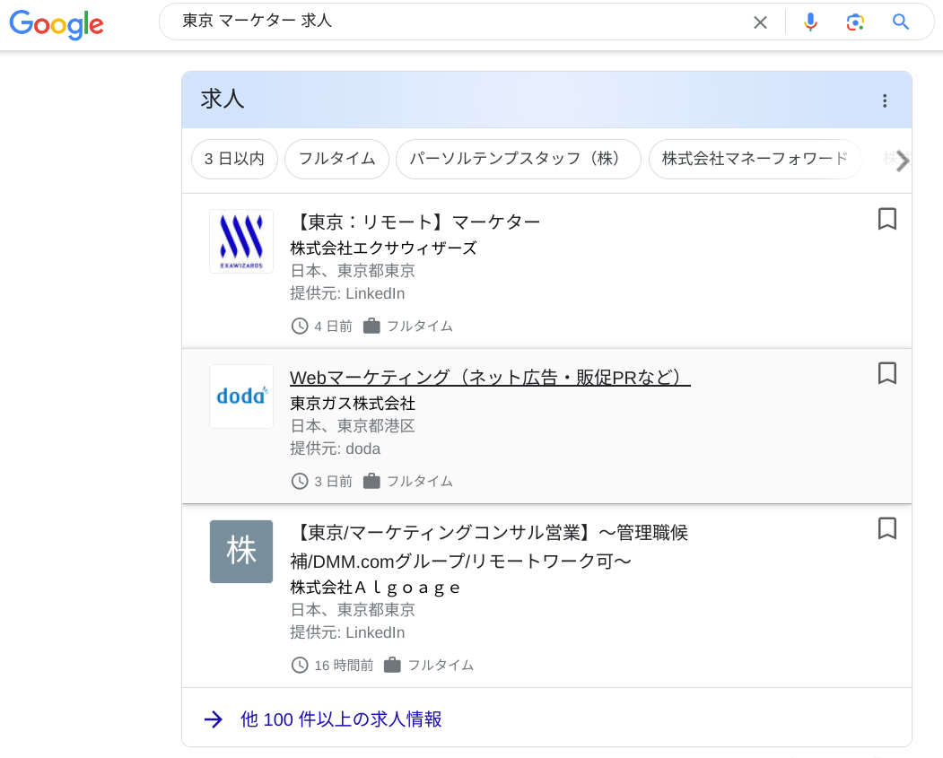Image resolution: width=943 pixels, height=758 pixels.
Task: Filter by パーソルテンプスタッフ（株）chip
Action: click(519, 160)
